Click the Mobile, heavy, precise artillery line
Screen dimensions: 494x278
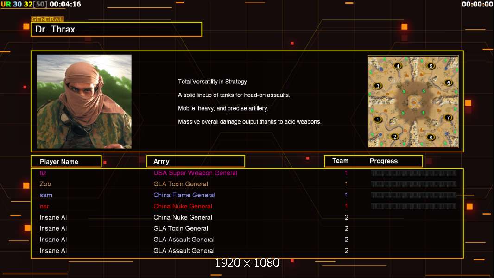[x=223, y=108]
